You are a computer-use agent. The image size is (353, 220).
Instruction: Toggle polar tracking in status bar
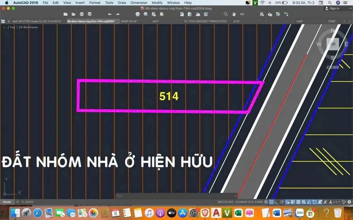coord(282,202)
